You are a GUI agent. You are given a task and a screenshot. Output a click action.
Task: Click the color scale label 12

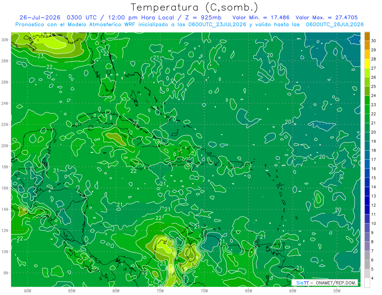point(373,205)
